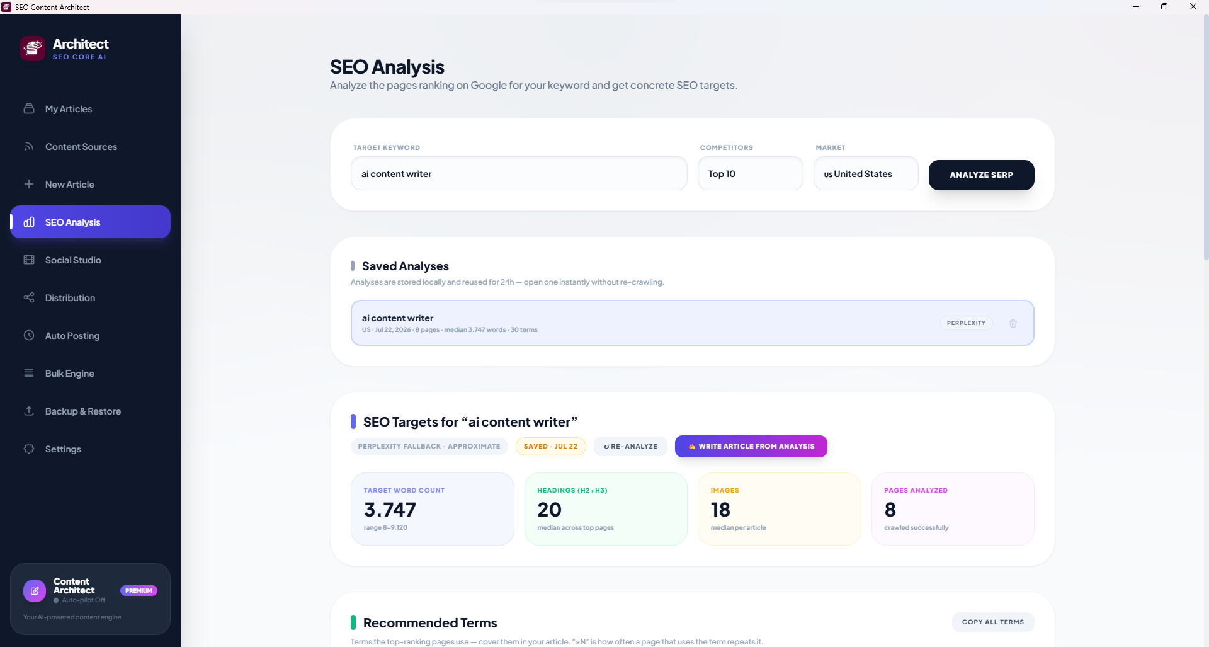Click the Social Studio film icon
This screenshot has width=1209, height=647.
coord(29,260)
